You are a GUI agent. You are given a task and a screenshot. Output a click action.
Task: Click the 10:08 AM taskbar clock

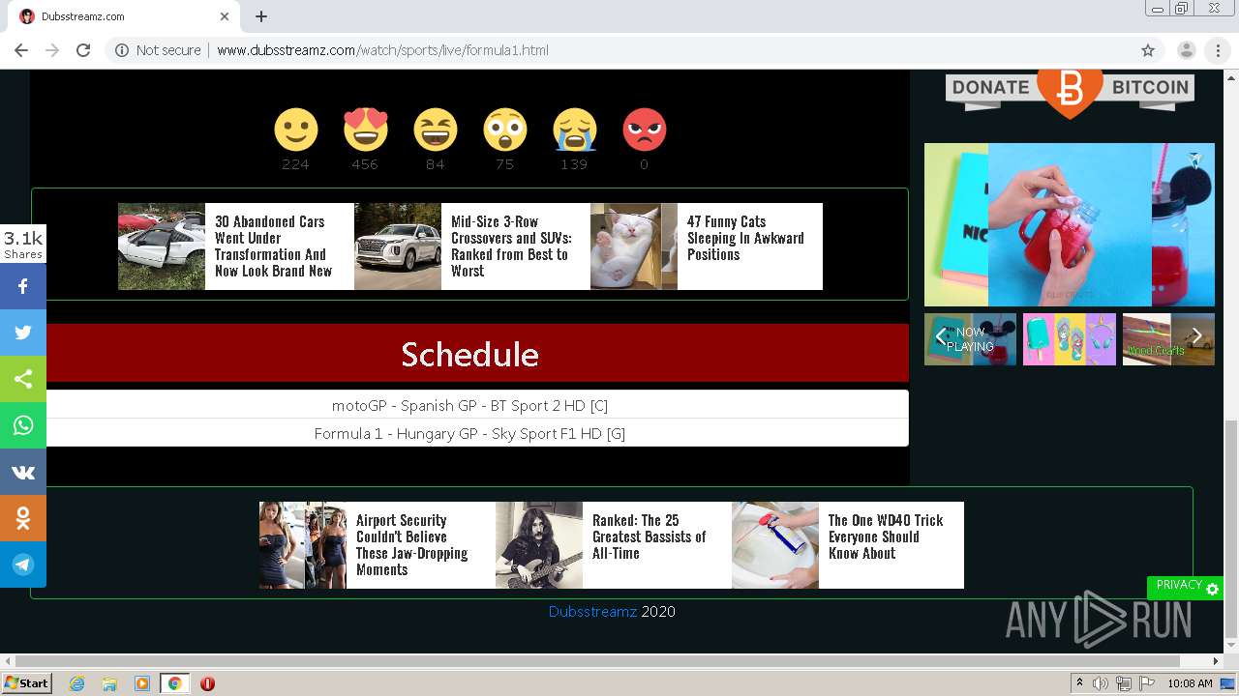(1190, 683)
